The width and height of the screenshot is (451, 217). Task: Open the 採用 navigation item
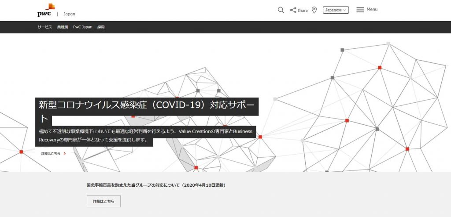click(101, 27)
